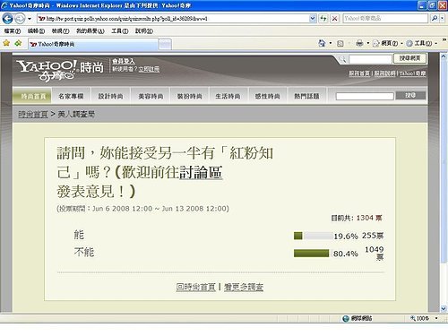Click the 時尚首頁 breadcrumb link
Image resolution: width=448 pixels, height=336 pixels.
point(33,114)
